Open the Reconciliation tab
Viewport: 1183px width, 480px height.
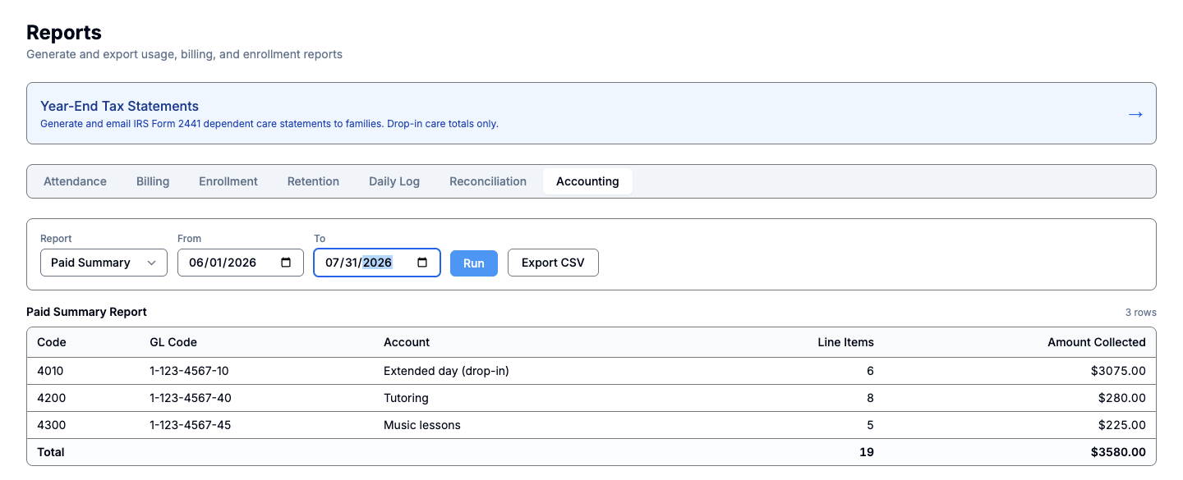pyautogui.click(x=488, y=181)
